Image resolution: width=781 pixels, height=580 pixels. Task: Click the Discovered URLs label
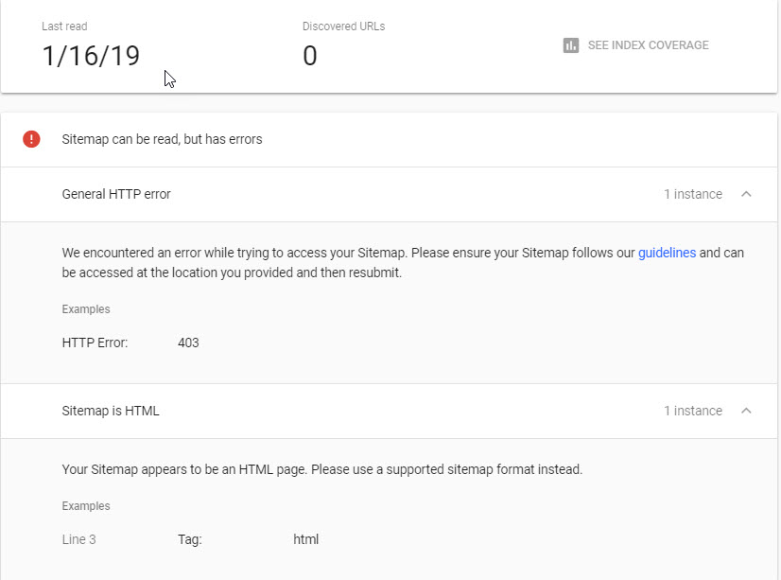pyautogui.click(x=343, y=26)
